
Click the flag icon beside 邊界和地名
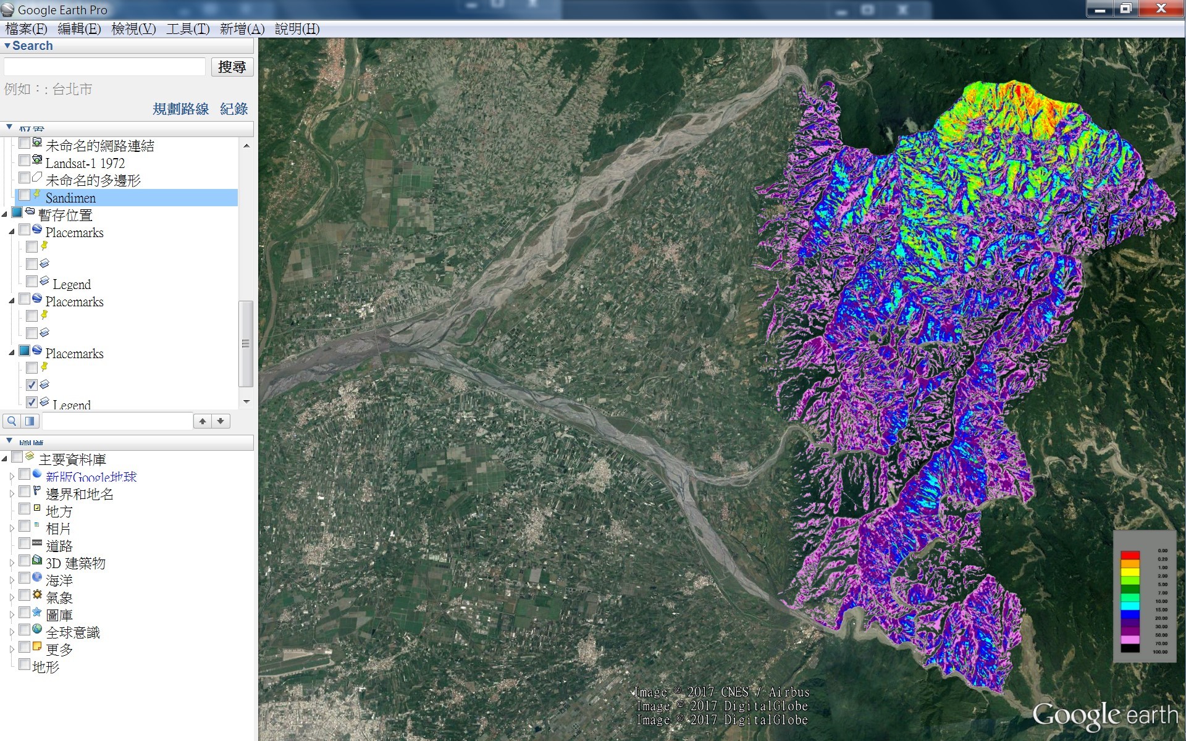(x=37, y=492)
